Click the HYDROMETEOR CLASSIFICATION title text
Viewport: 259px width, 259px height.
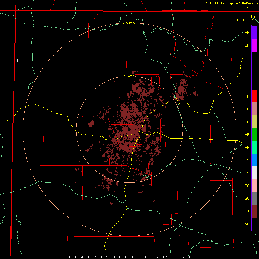point(101,257)
